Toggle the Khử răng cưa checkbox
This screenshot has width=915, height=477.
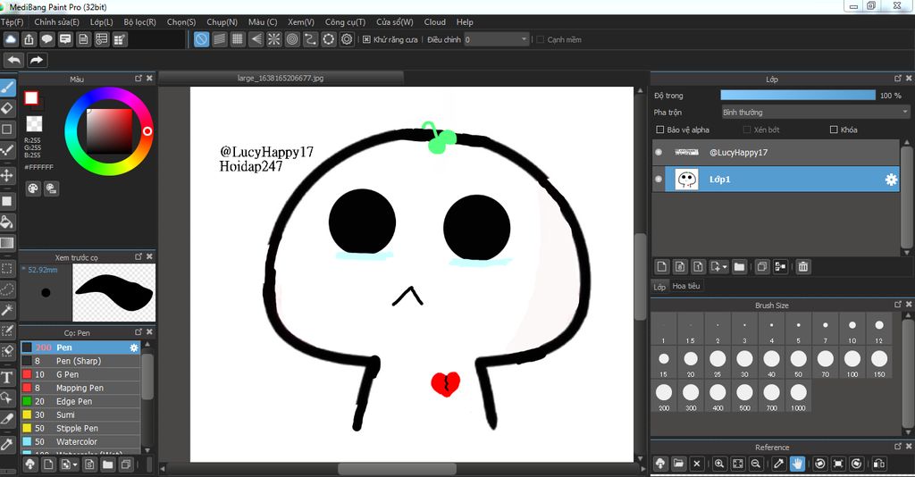pyautogui.click(x=366, y=39)
